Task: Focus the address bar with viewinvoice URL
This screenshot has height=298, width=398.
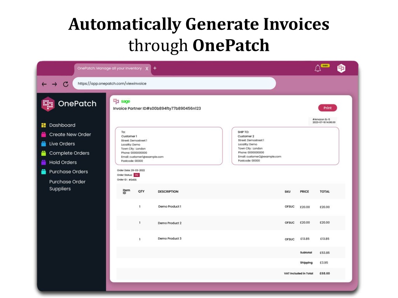Action: [x=174, y=84]
